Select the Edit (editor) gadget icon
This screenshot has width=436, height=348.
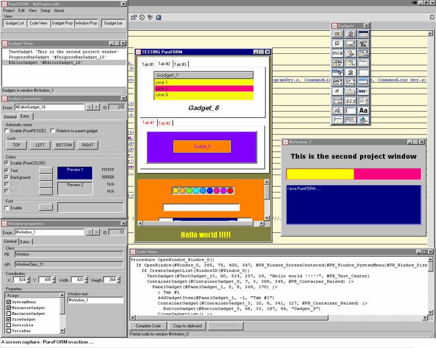click(350, 53)
